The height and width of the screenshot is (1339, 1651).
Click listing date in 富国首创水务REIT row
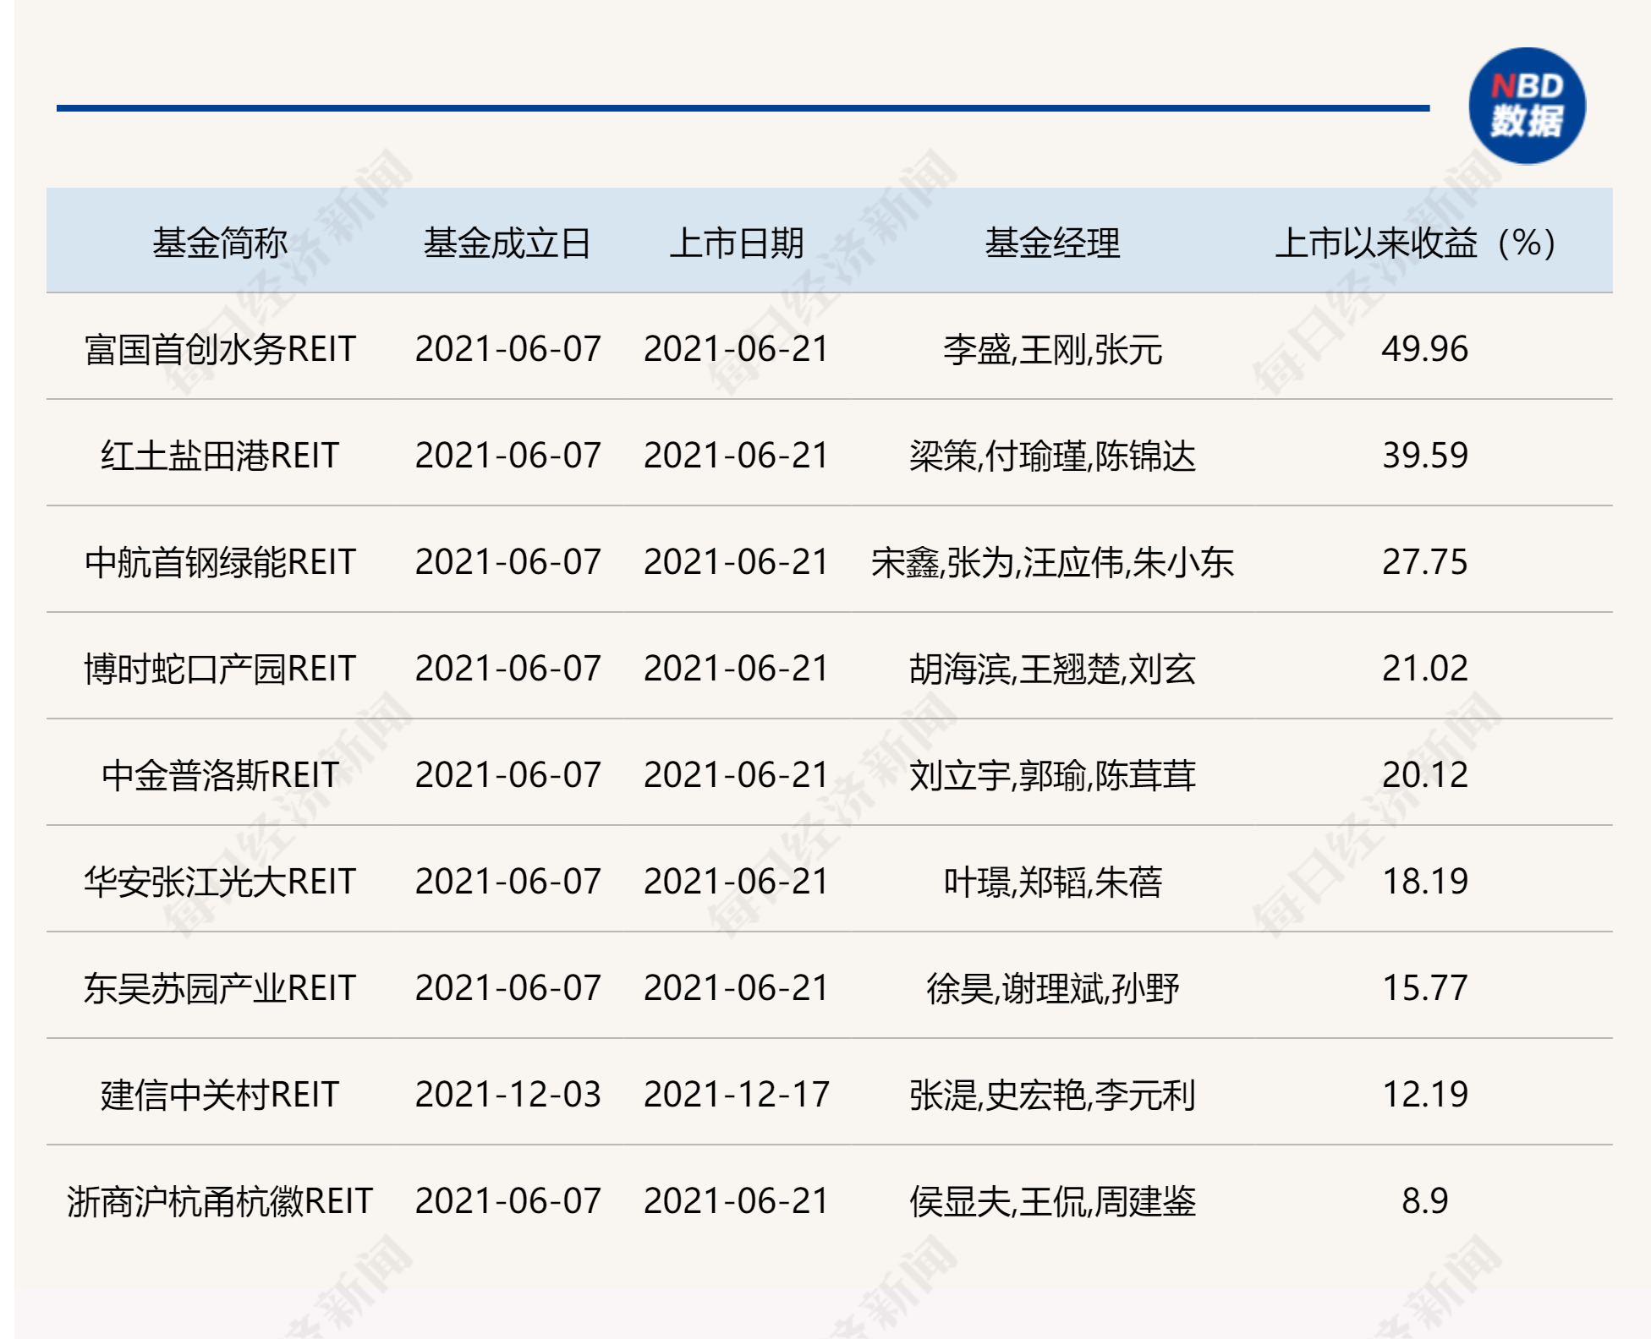tap(737, 349)
